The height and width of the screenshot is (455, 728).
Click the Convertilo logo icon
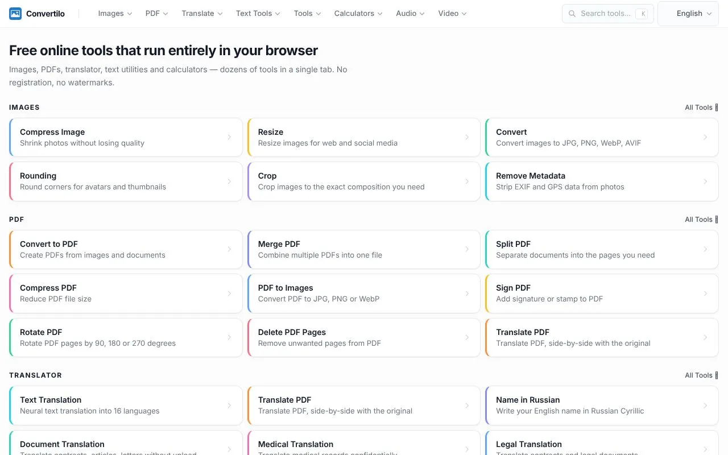(x=15, y=14)
